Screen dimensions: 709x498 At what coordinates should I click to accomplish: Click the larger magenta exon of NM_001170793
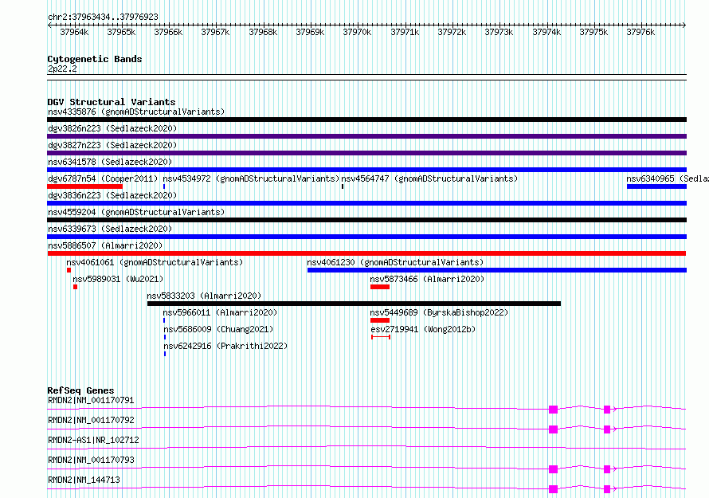pos(553,469)
